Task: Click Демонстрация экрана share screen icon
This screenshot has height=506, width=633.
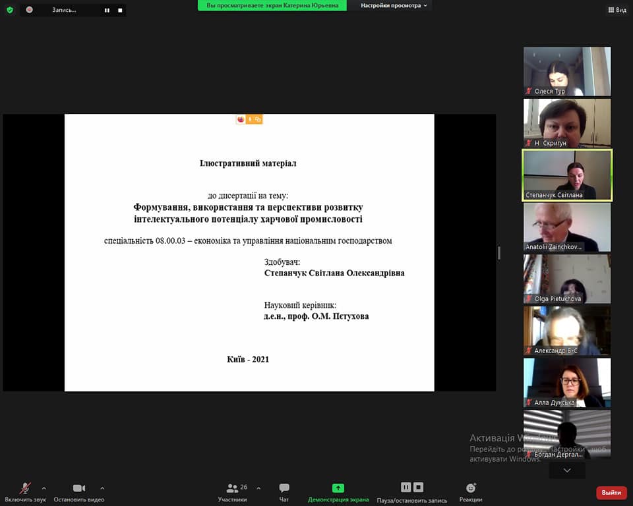Action: coord(338,488)
